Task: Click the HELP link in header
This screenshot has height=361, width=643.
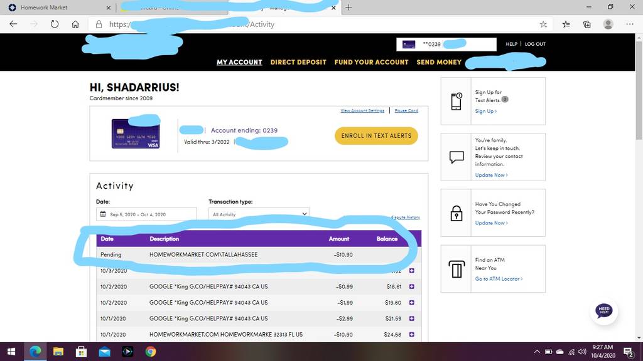Action: pos(511,44)
